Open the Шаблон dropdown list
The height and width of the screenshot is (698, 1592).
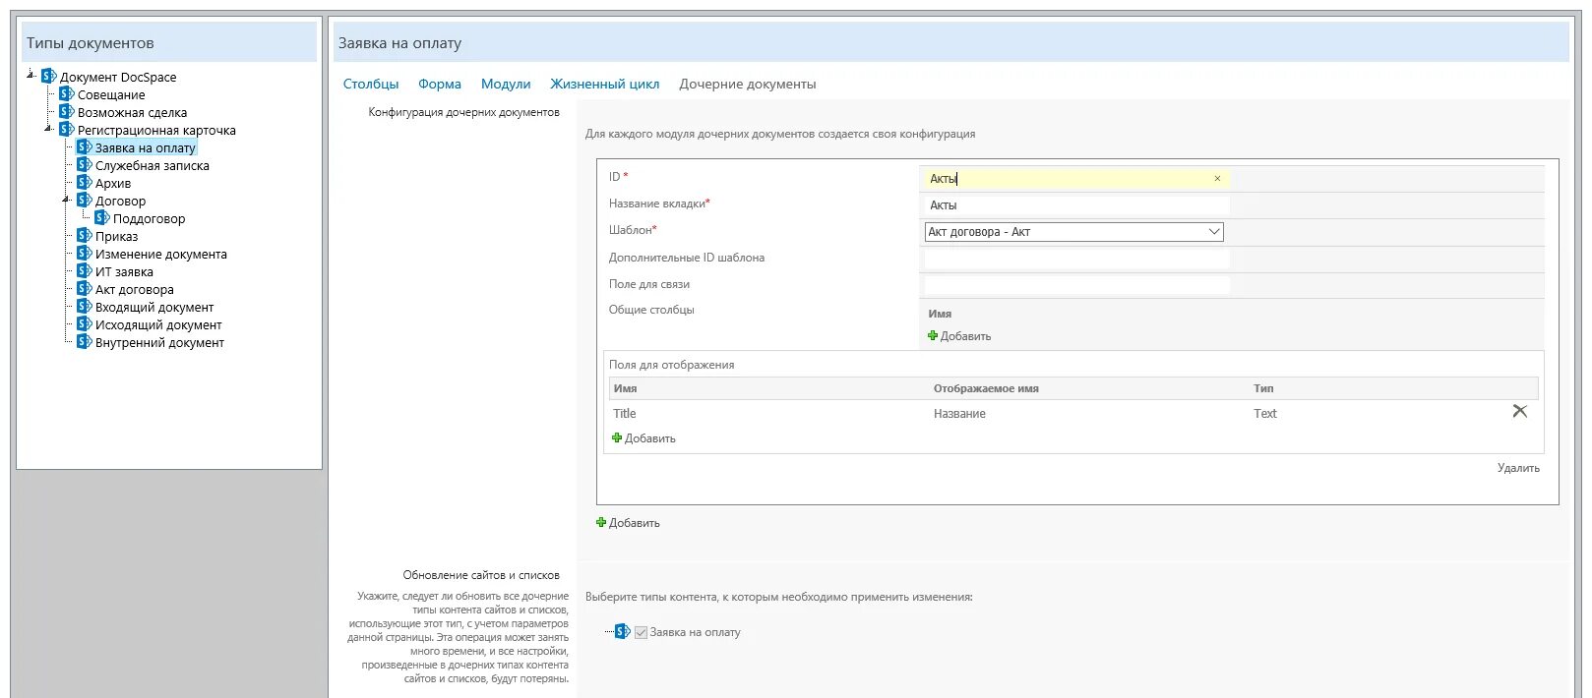pos(1073,232)
